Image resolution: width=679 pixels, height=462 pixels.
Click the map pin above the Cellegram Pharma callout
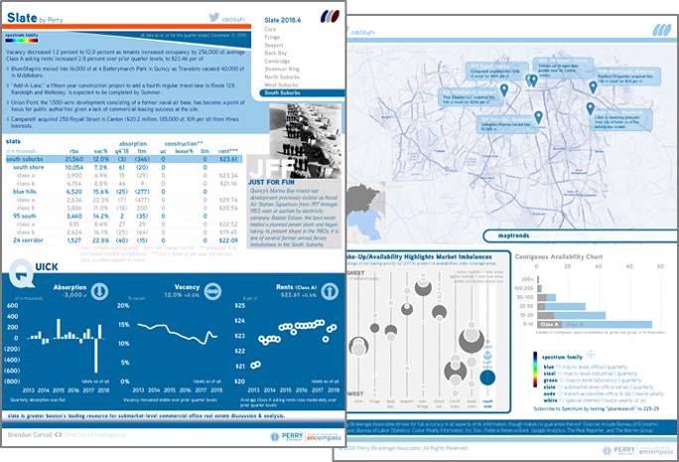point(538,117)
